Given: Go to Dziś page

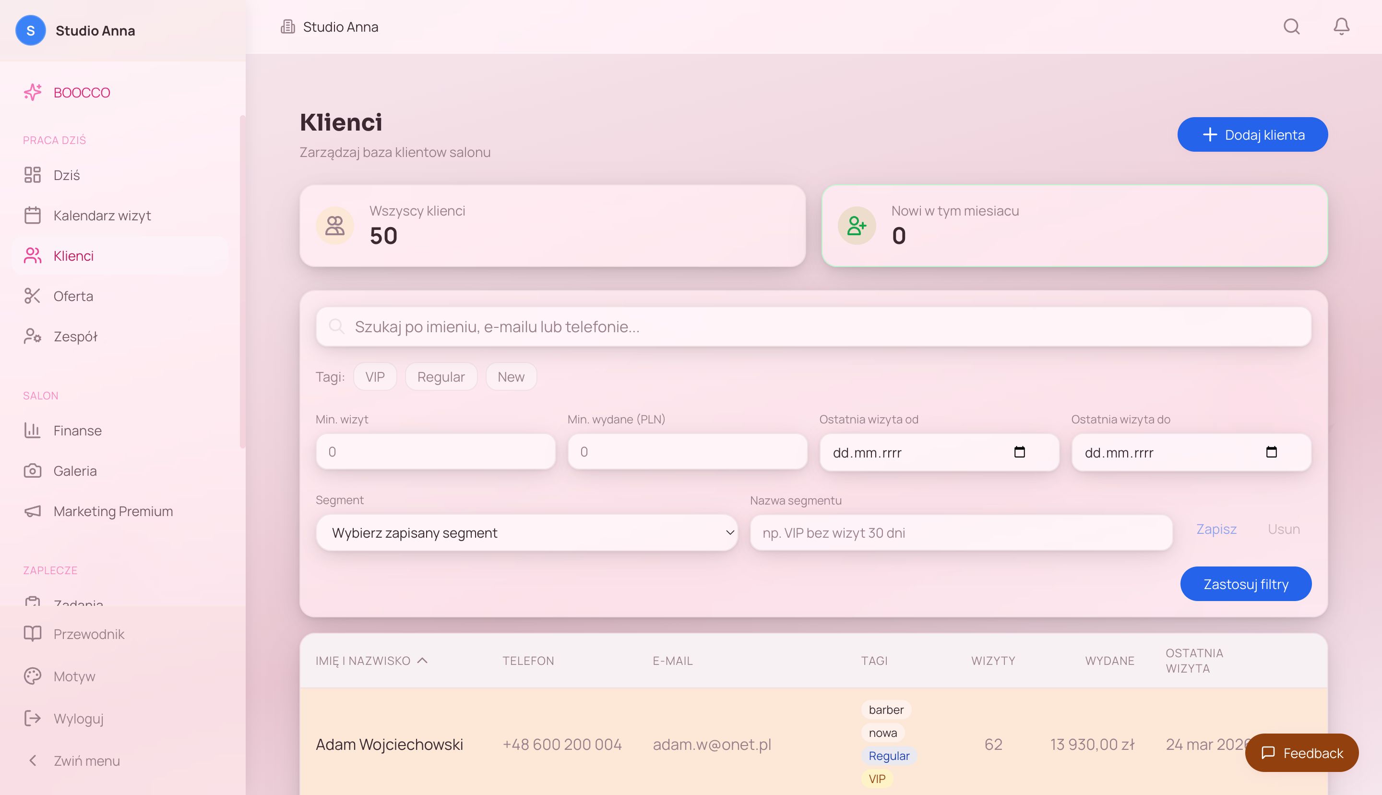Looking at the screenshot, I should (x=120, y=175).
